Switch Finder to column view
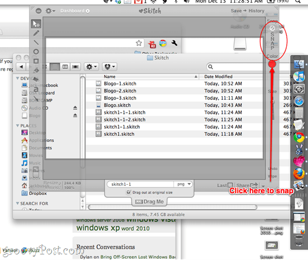This screenshot has width=308, height=260. pyautogui.click(x=65, y=67)
